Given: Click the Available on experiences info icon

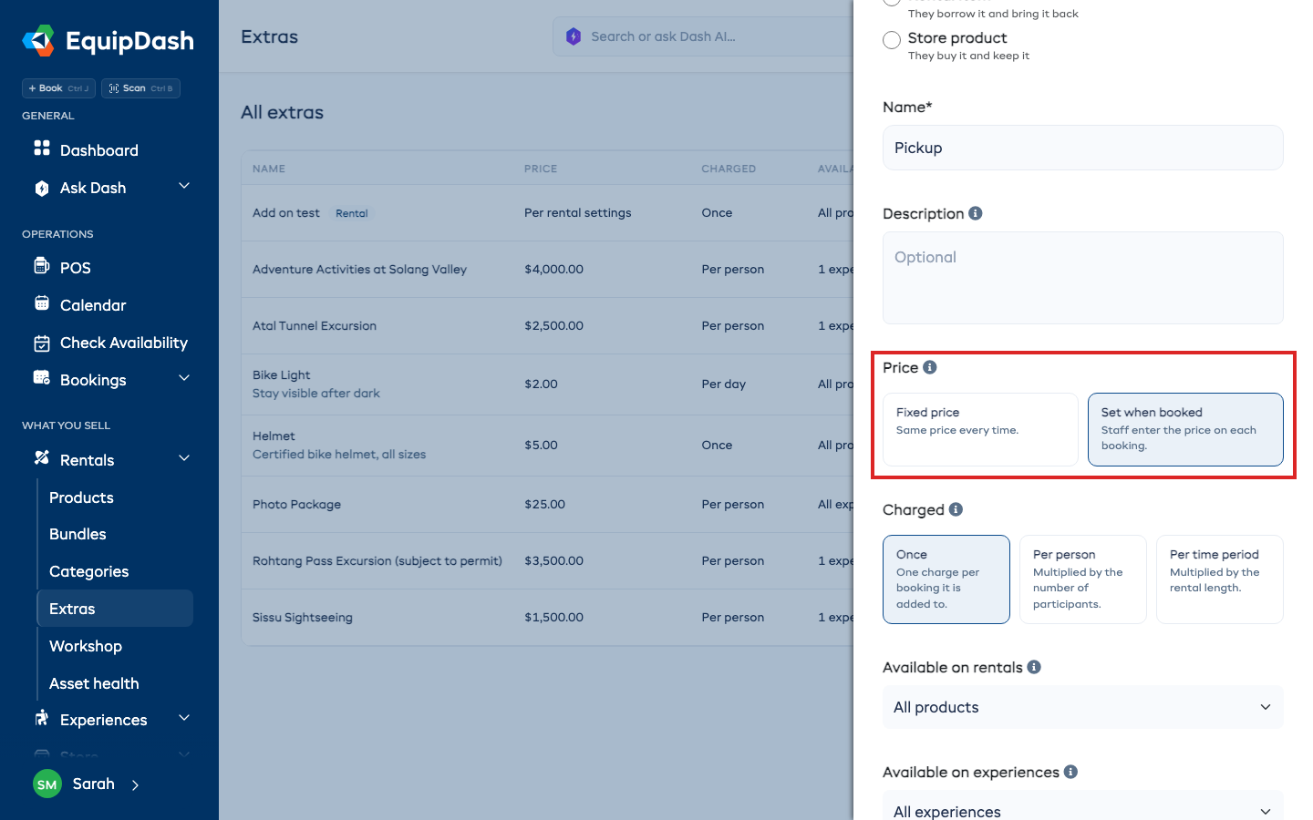Looking at the screenshot, I should point(1070,772).
